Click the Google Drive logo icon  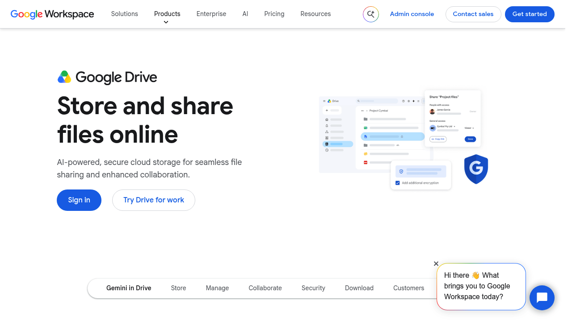[64, 77]
